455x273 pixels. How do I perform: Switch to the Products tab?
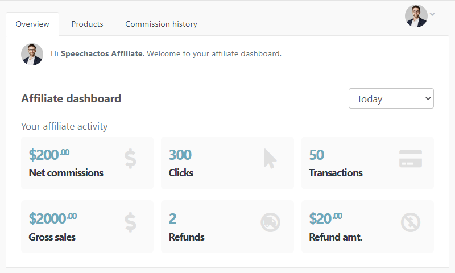pos(88,24)
